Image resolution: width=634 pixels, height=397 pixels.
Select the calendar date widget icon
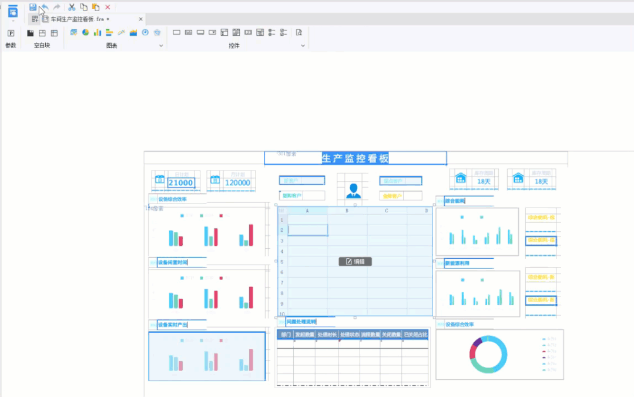236,32
